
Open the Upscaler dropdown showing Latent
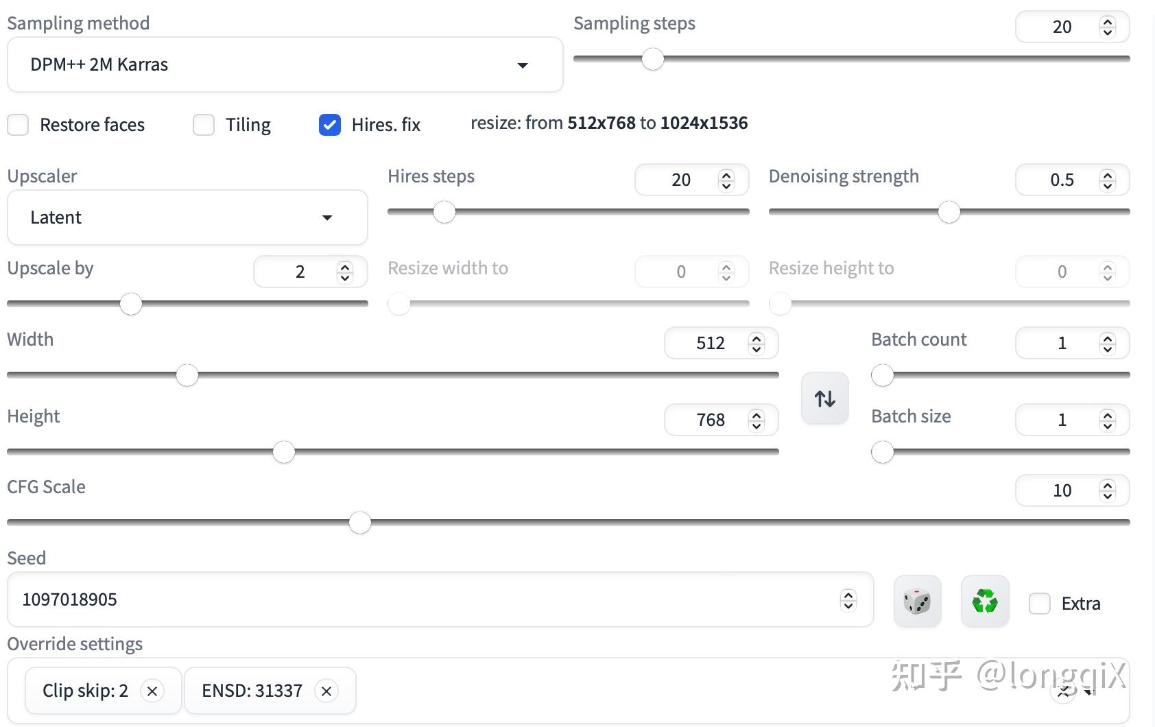(187, 217)
